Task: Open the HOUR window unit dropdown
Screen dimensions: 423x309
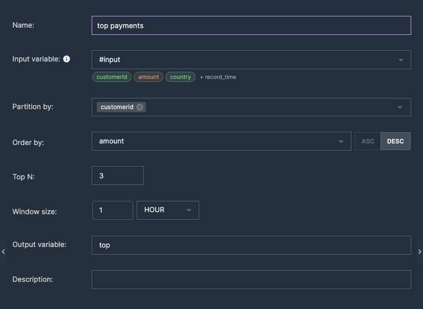Action: [x=168, y=210]
